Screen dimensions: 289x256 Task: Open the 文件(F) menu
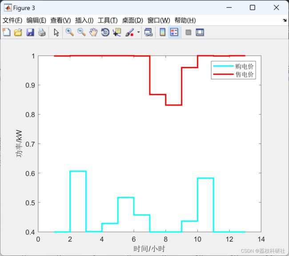[12, 20]
